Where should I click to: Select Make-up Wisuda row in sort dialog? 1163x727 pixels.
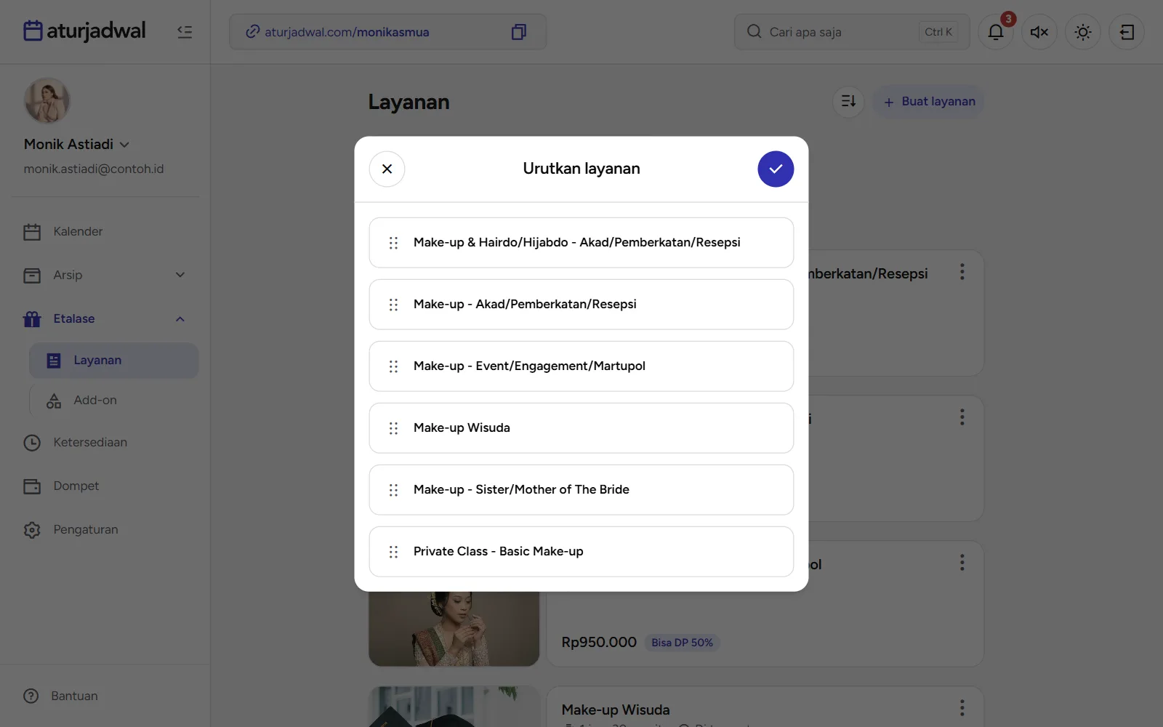[x=581, y=428]
